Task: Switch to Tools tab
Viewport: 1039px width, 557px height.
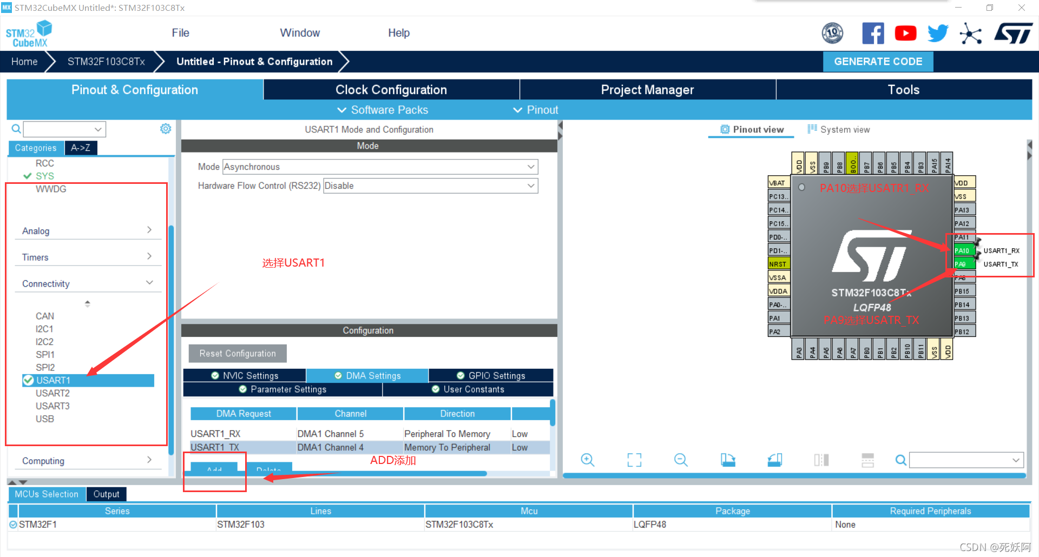Action: tap(904, 90)
